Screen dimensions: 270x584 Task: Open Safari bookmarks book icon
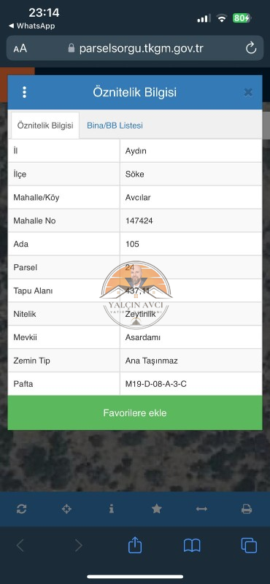tap(192, 545)
